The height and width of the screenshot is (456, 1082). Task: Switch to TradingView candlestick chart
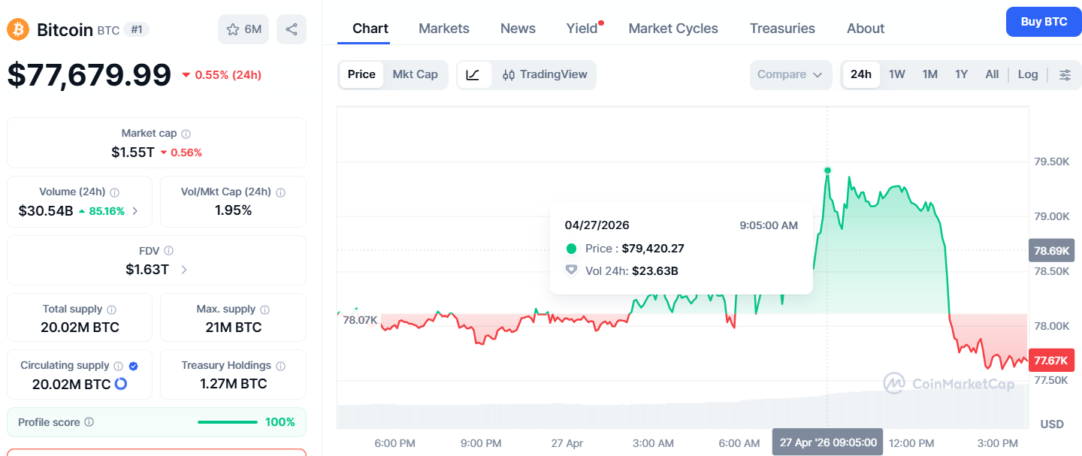tap(545, 74)
